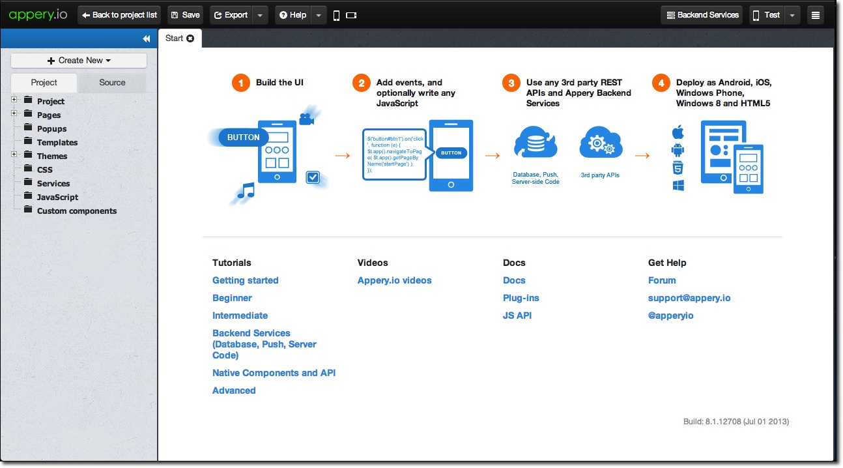The width and height of the screenshot is (843, 468).
Task: Open the Intermediate tutorial link
Action: pyautogui.click(x=240, y=315)
